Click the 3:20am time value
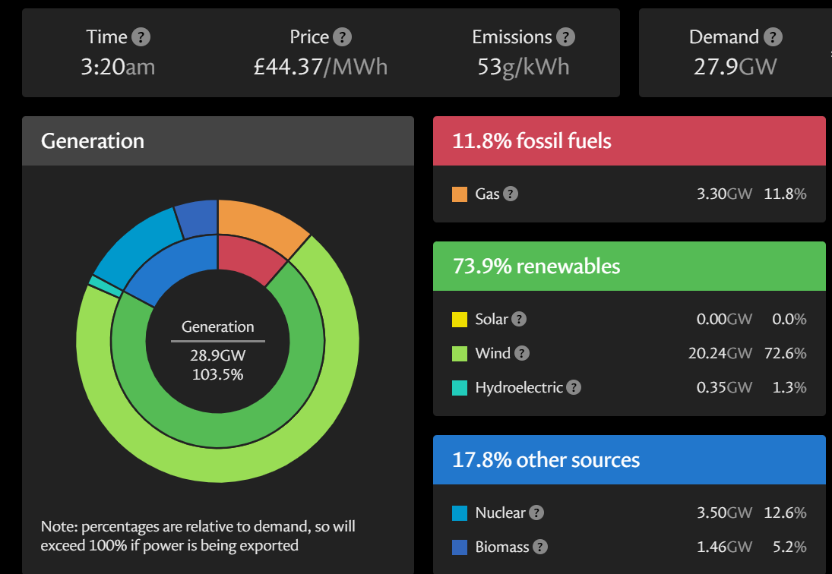 coord(118,68)
